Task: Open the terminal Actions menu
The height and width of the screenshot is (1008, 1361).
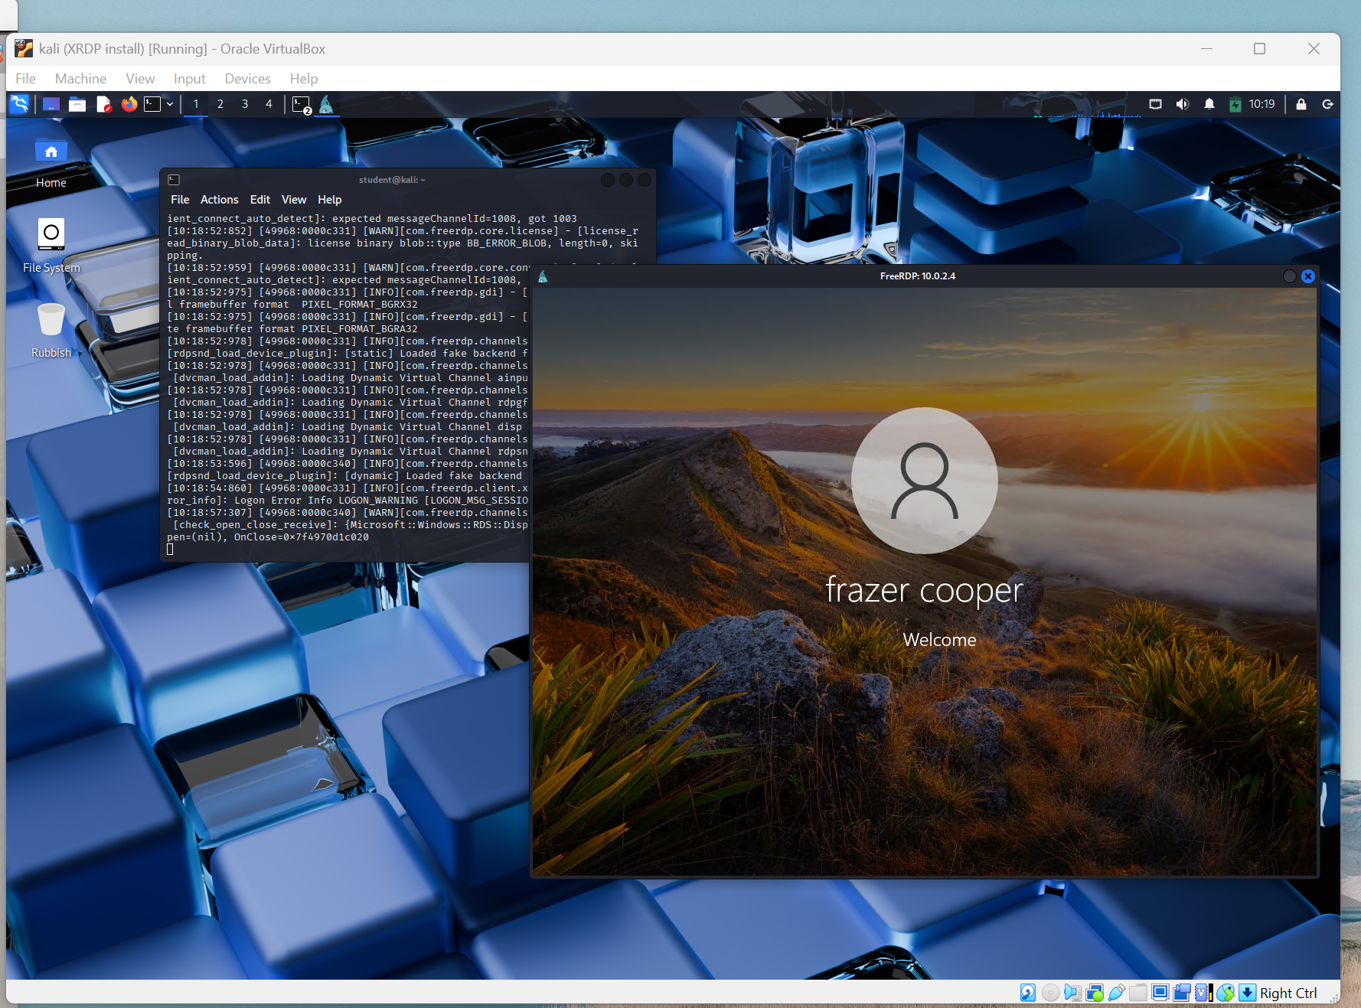Action: click(219, 200)
